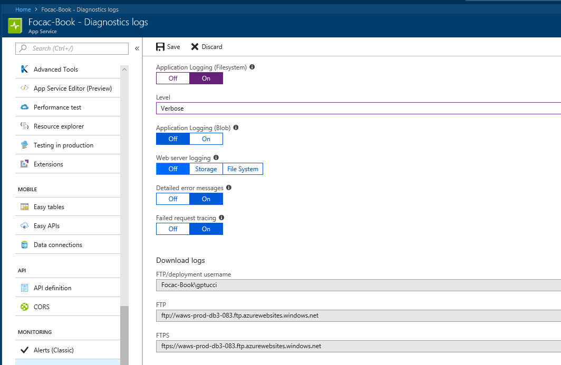The width and height of the screenshot is (561, 365).
Task: Open Resource explorer menu item
Action: click(67, 126)
